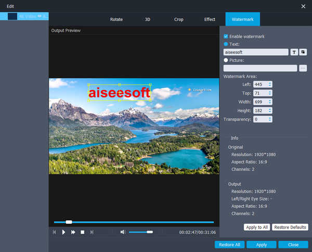Screen dimensions: 312x252
Task: Increase the Top value with up arrow
Action: pyautogui.click(x=270, y=92)
